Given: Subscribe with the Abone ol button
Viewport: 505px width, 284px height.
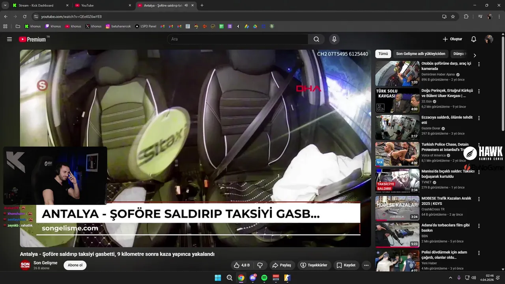Looking at the screenshot, I should 75,265.
